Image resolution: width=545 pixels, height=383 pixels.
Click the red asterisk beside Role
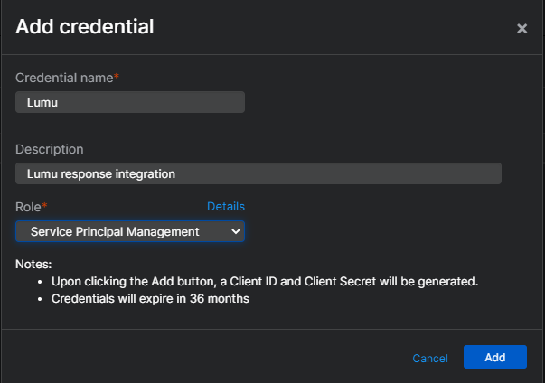click(x=45, y=206)
